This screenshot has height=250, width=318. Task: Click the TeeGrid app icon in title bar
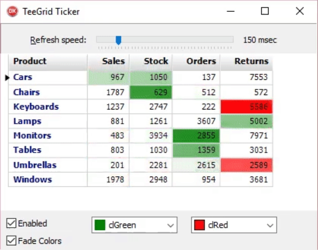13,11
